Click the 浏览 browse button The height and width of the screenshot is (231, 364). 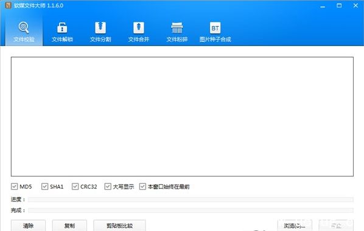295,226
